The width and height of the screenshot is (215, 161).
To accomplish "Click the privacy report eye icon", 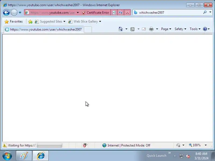I will [85, 145].
